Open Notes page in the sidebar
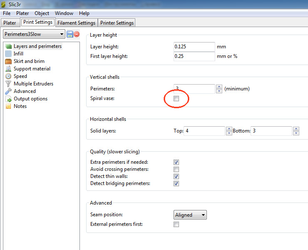 tap(20, 106)
